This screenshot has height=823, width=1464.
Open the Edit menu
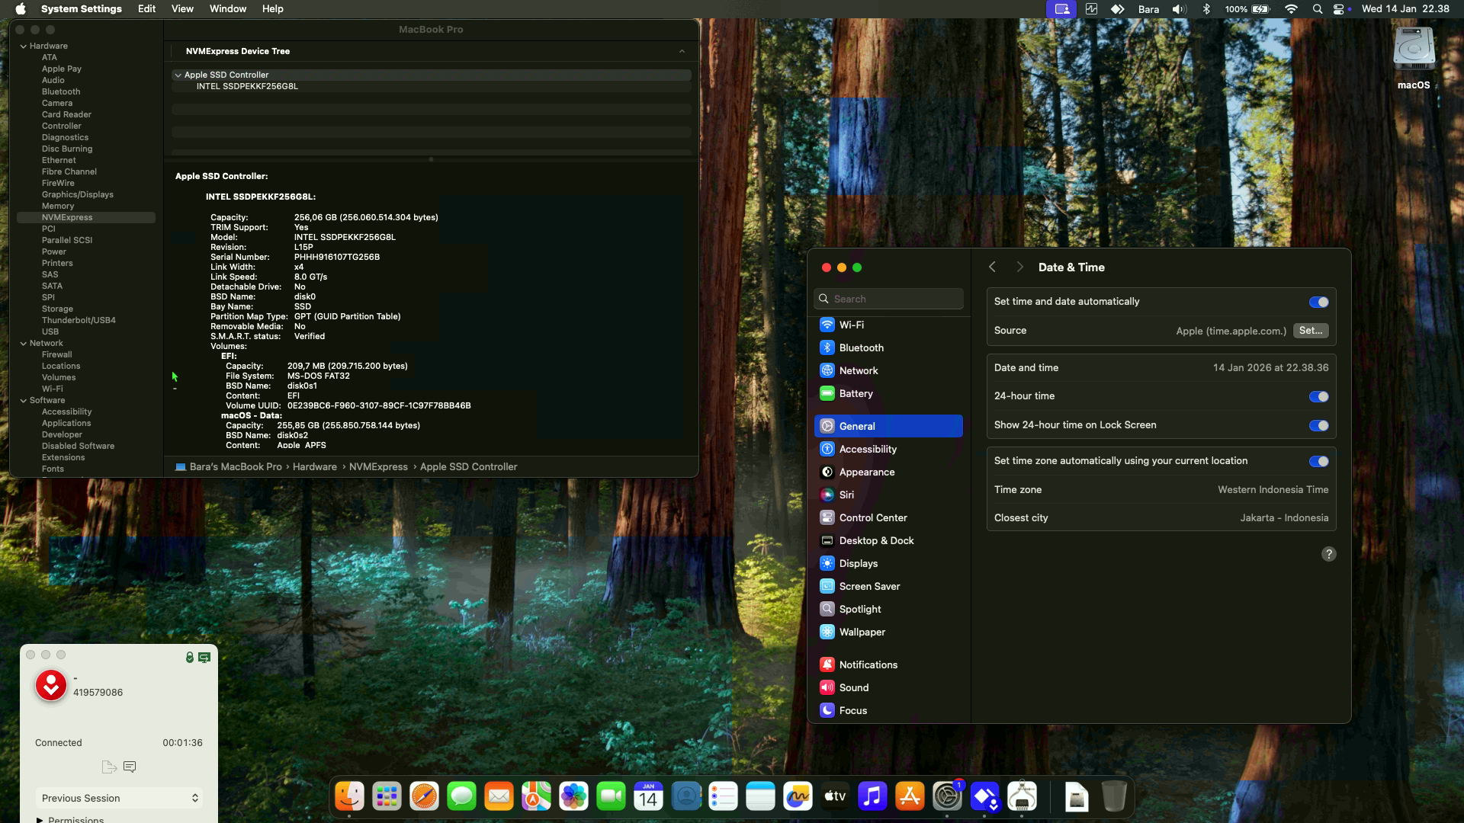click(x=146, y=9)
